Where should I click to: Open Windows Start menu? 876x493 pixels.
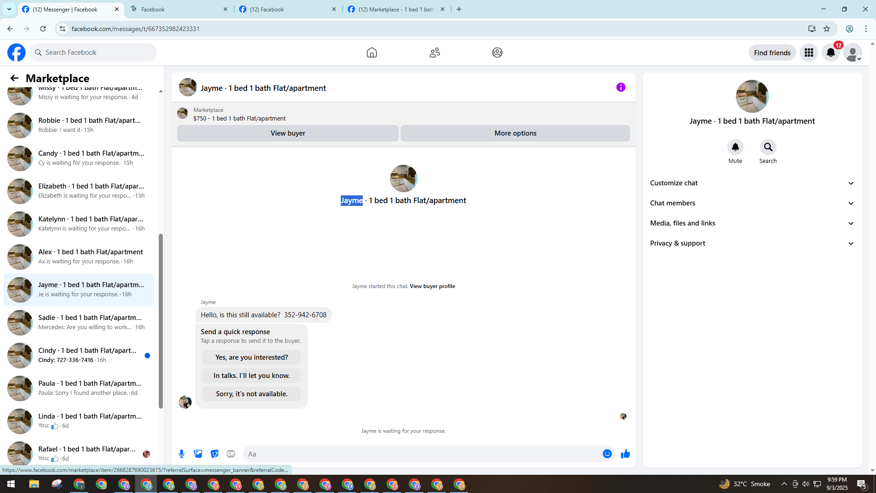click(x=11, y=484)
